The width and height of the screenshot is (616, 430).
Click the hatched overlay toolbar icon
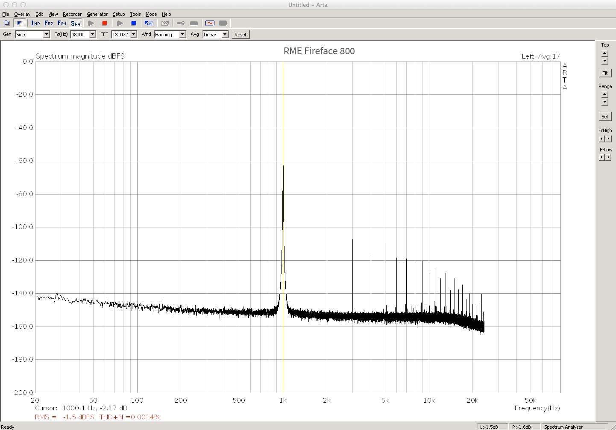(165, 23)
